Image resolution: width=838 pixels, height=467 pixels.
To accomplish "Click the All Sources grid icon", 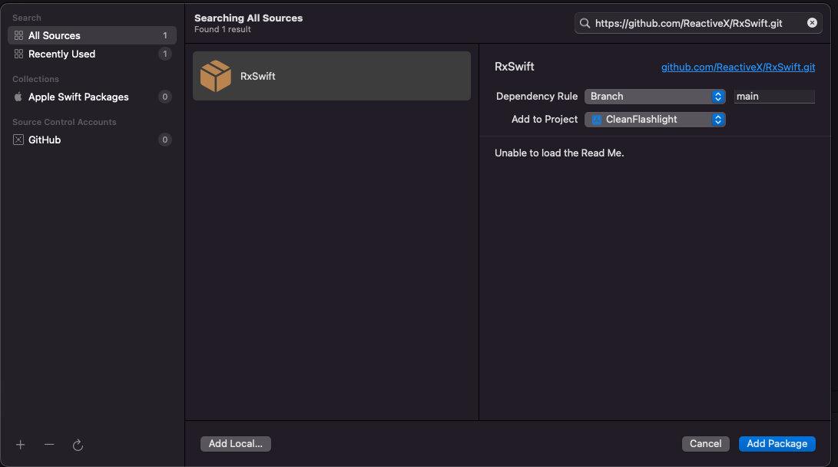I will [x=18, y=35].
